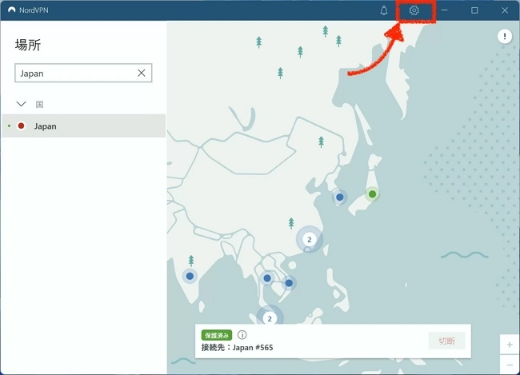Click the exclamation alert icon on map
The width and height of the screenshot is (520, 375).
click(x=506, y=36)
